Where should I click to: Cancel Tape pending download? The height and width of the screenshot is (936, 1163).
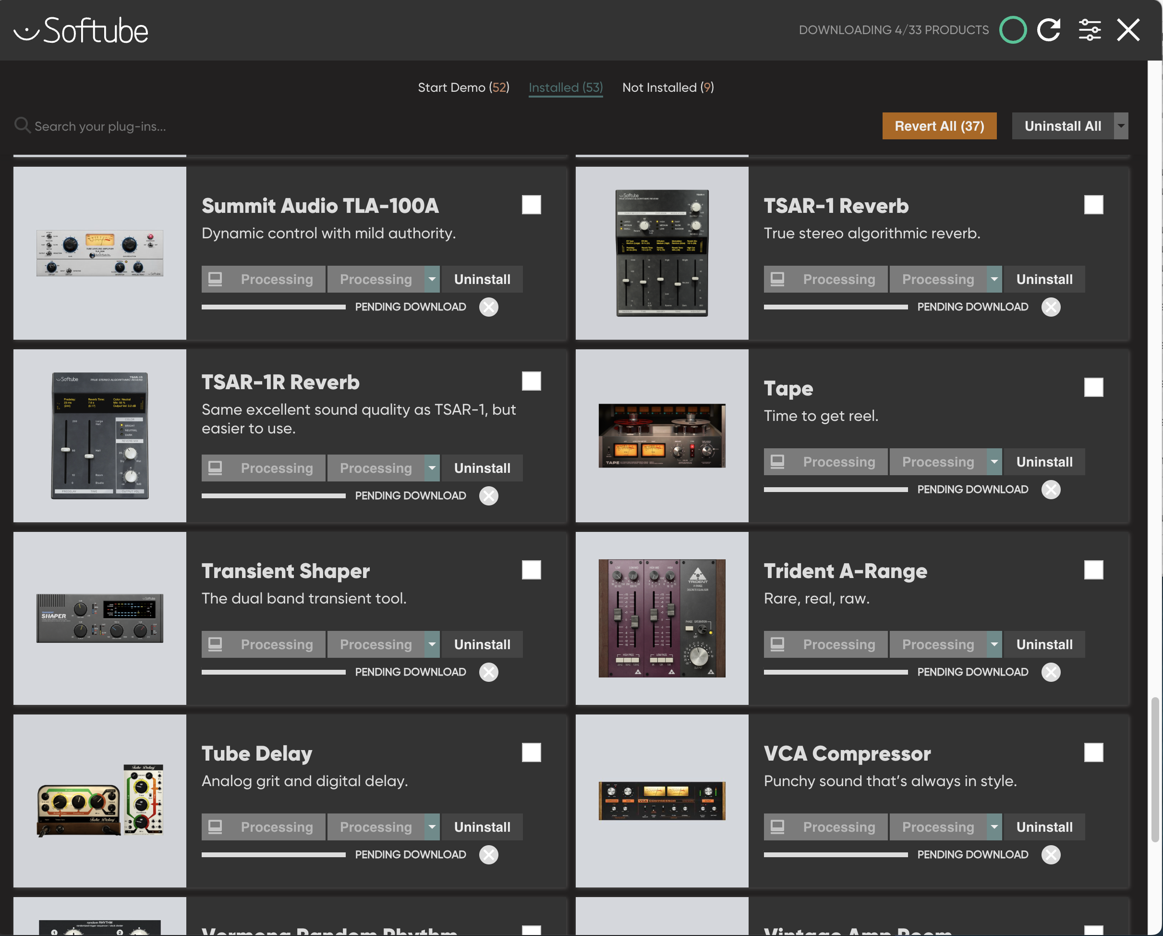click(x=1051, y=489)
